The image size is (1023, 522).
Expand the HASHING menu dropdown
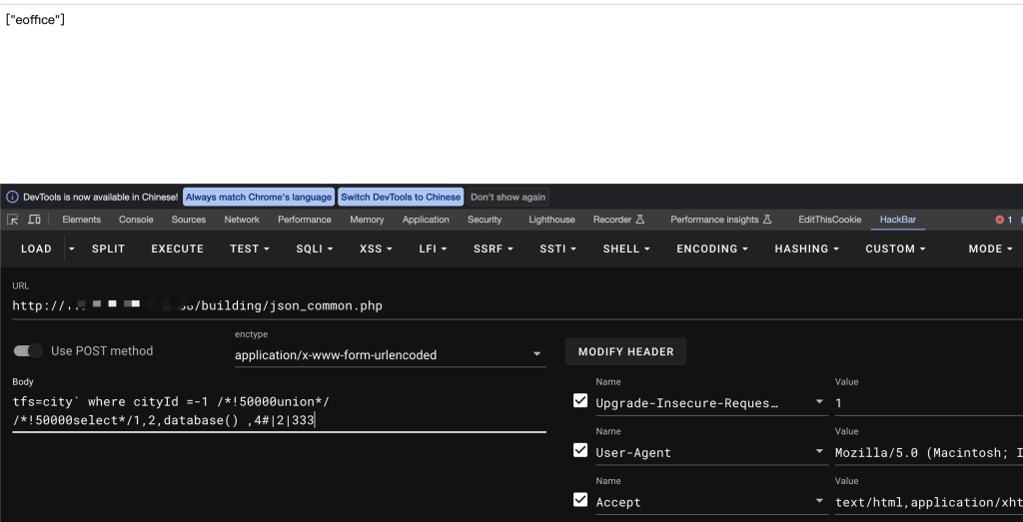(x=807, y=249)
